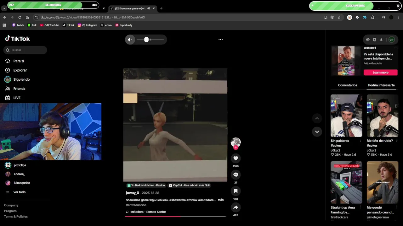
Task: Open the joway_0 profile name
Action: (133, 193)
